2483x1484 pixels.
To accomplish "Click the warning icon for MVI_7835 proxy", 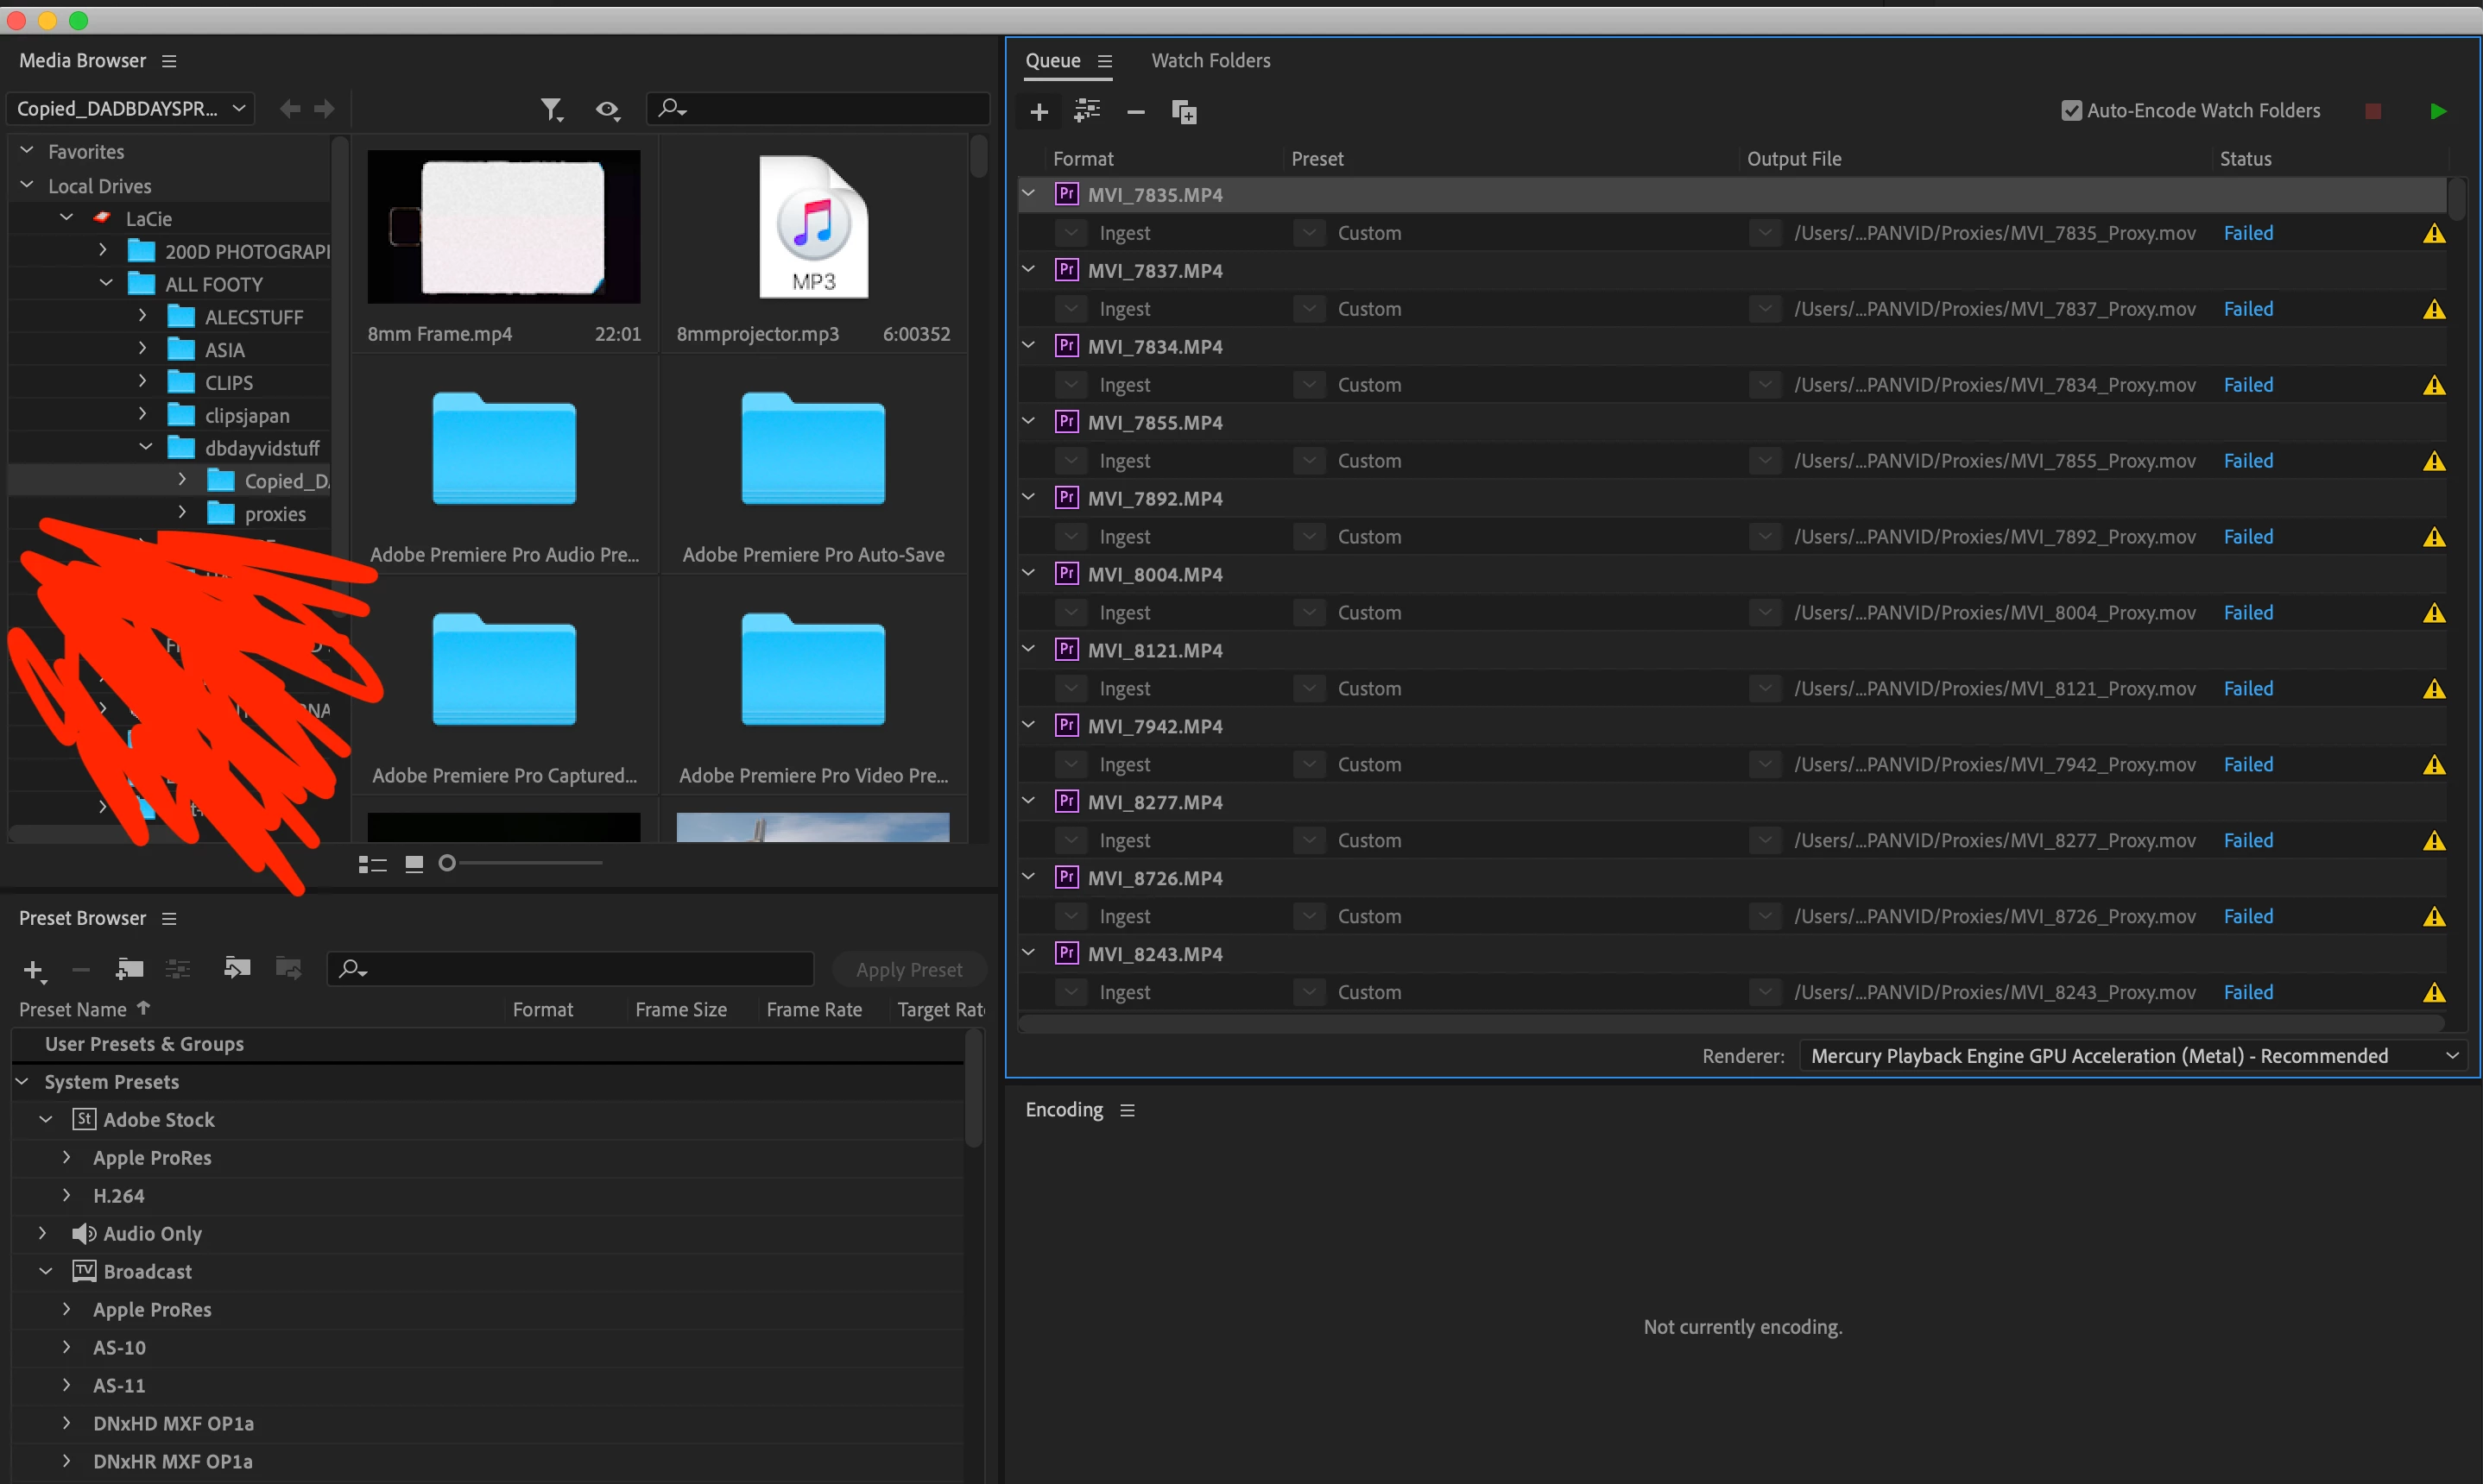I will pos(2433,234).
